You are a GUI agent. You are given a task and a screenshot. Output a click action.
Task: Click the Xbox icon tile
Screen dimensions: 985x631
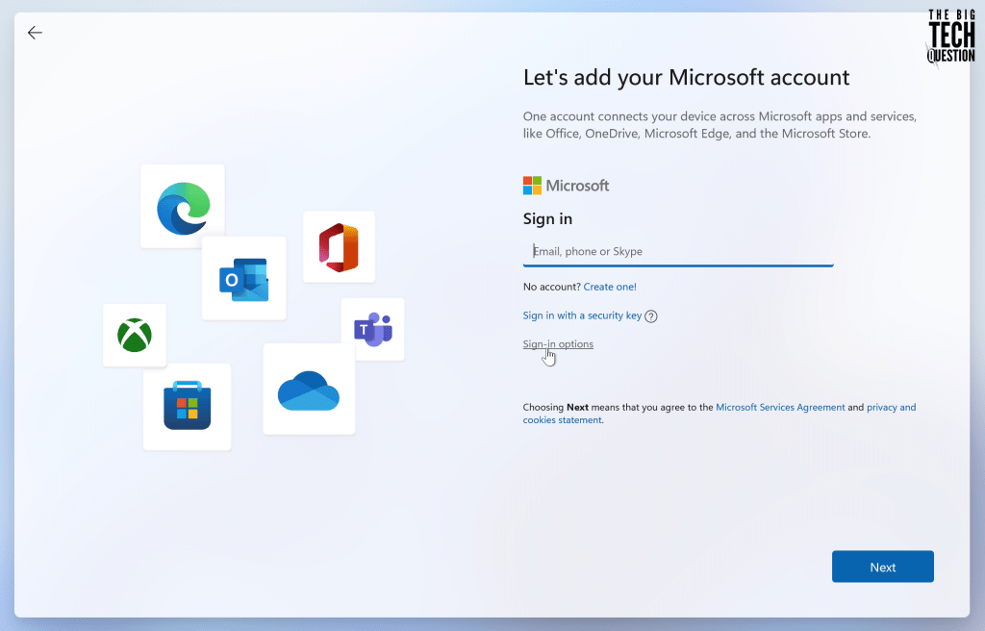pos(135,335)
